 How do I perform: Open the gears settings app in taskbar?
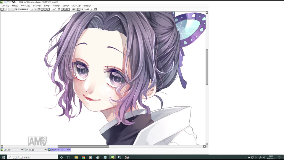pyautogui.click(x=120, y=157)
